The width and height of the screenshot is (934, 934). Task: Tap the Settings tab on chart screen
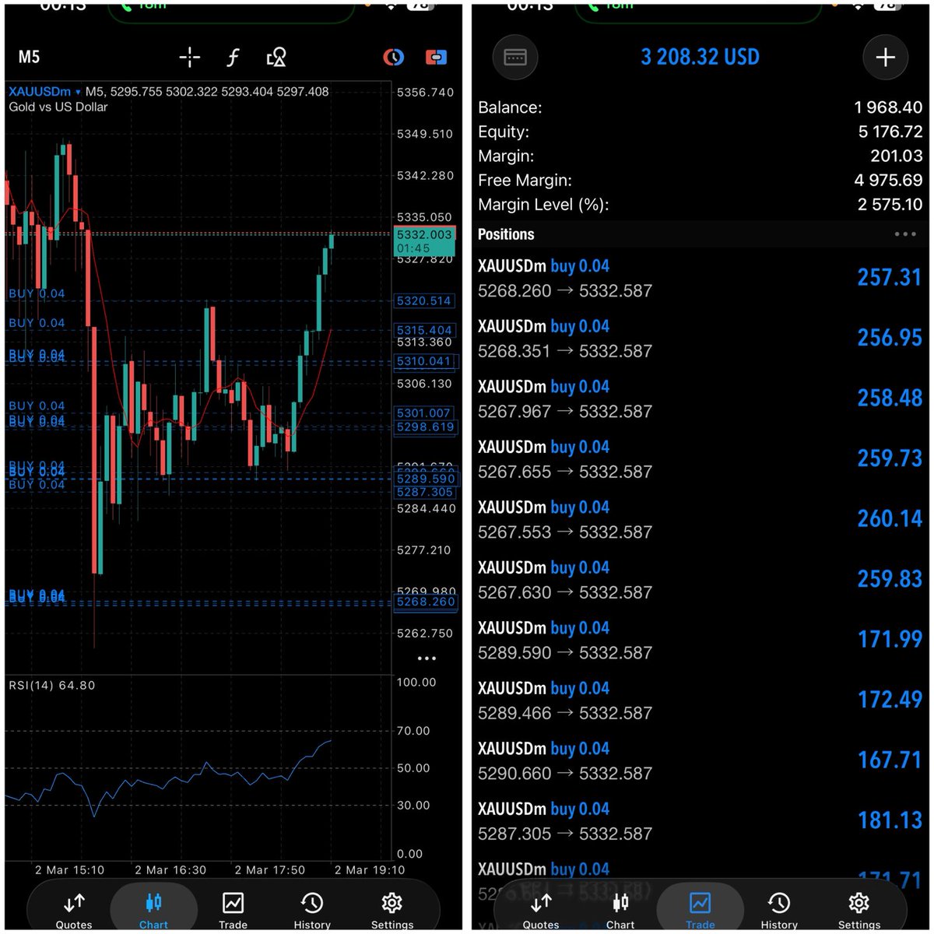point(392,911)
